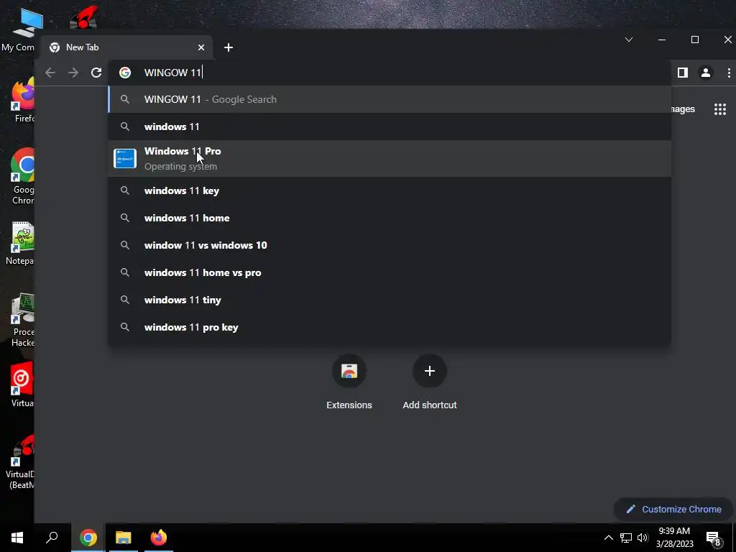This screenshot has width=736, height=552.
Task: Select the VirtualDJ BeatMix desktop shortcut
Action: pyautogui.click(x=21, y=462)
